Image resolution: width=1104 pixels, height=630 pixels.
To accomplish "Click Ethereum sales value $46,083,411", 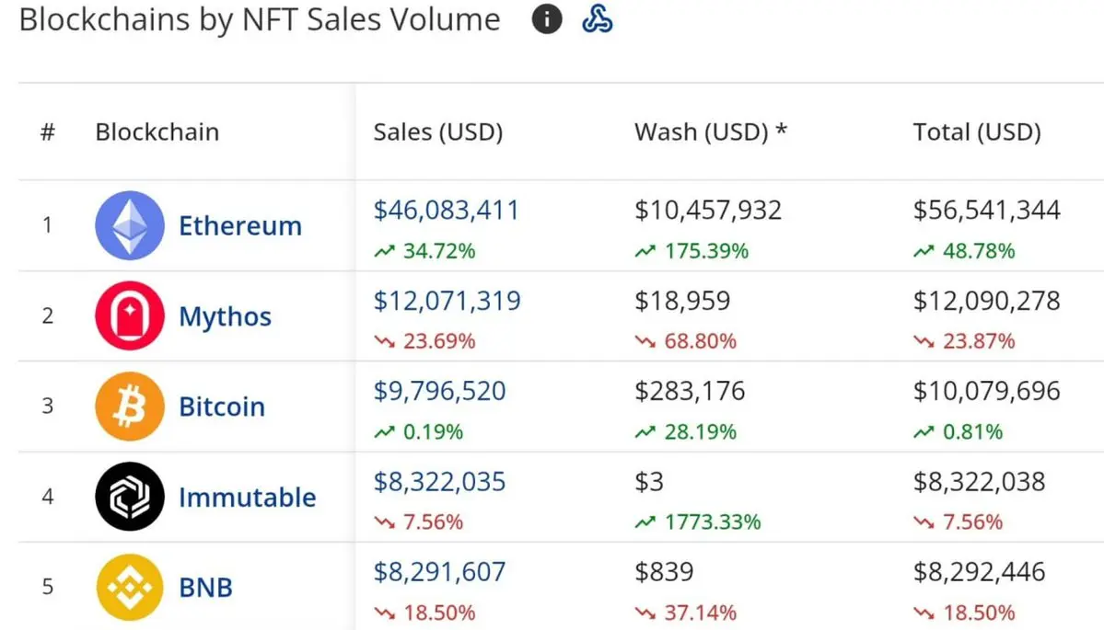I will tap(447, 211).
